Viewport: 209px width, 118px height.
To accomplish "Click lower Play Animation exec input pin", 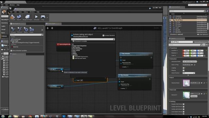I will [119, 79].
